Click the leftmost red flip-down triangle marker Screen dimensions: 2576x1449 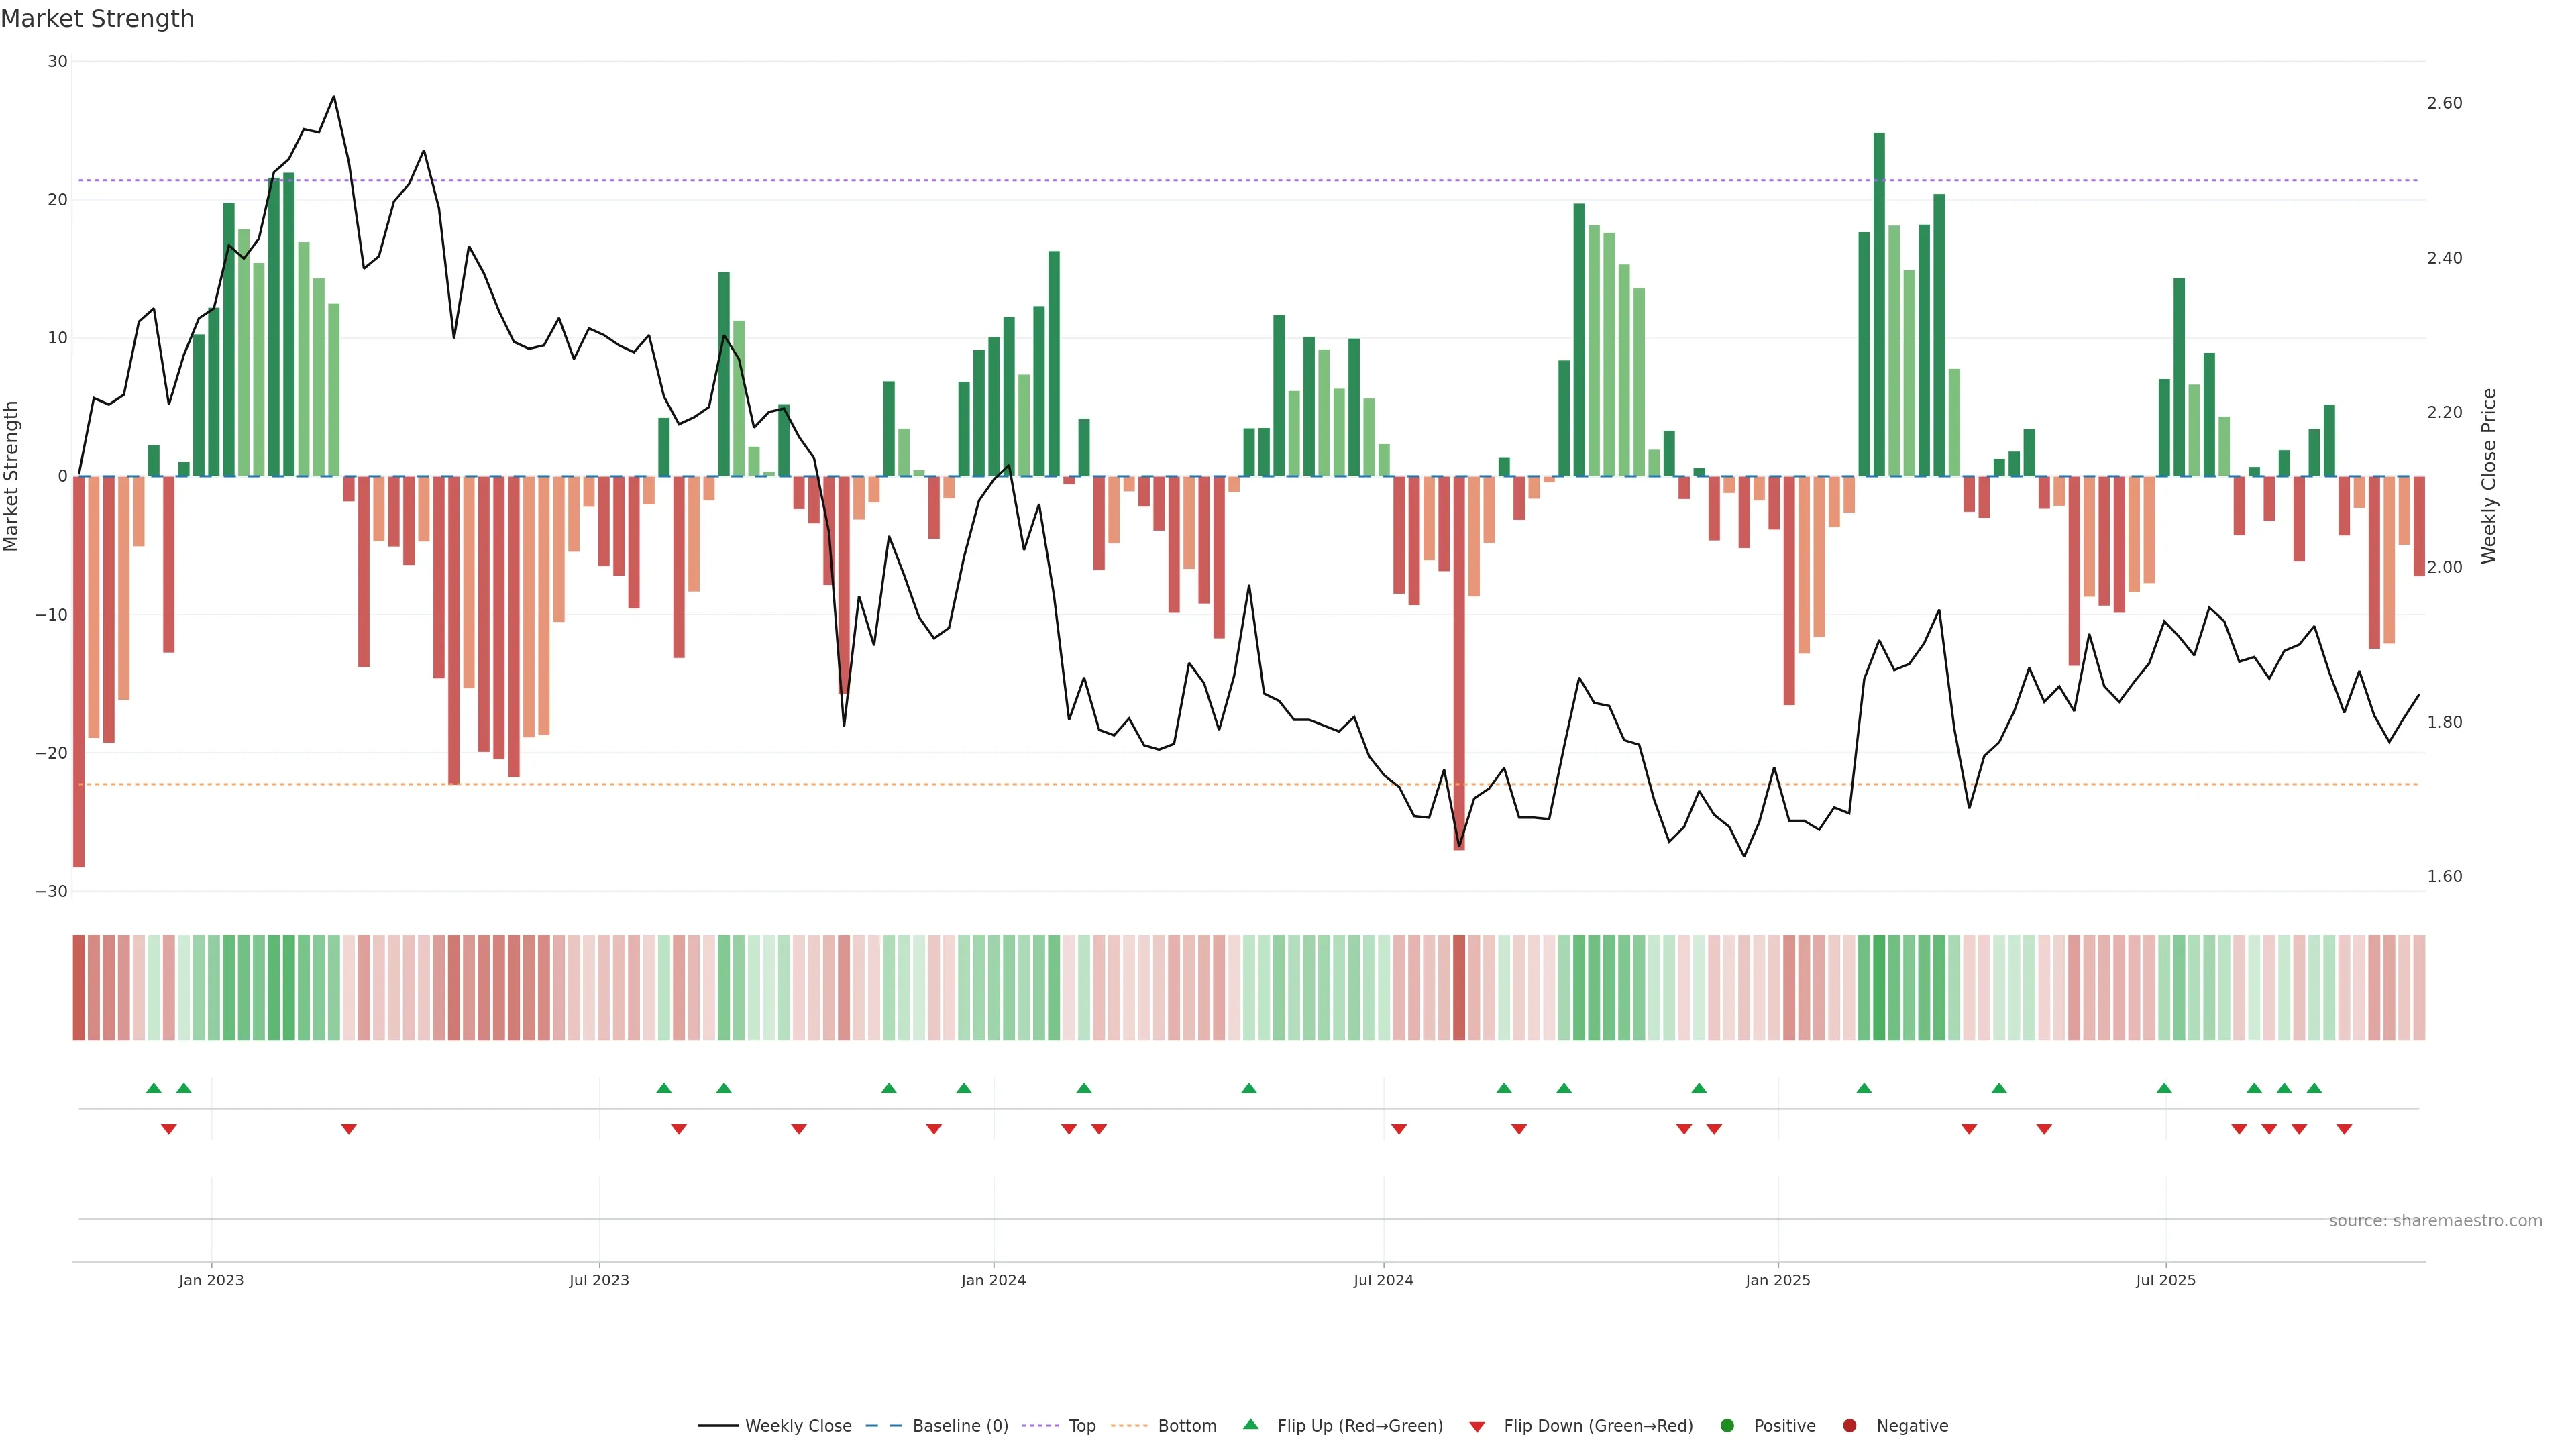[169, 1129]
